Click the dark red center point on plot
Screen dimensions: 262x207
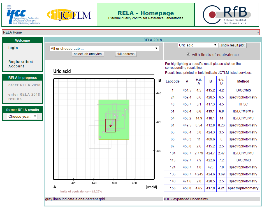pos(110,126)
